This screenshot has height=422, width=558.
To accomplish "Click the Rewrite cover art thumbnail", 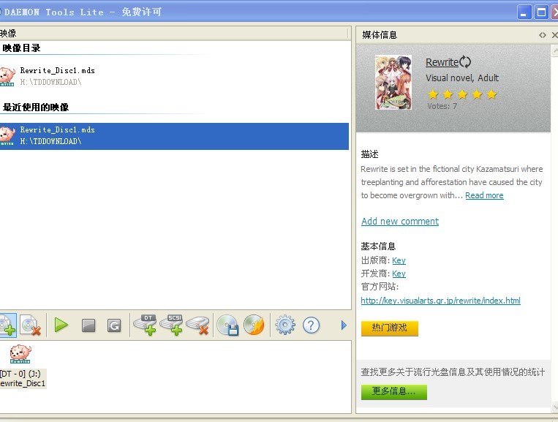I will [x=393, y=82].
